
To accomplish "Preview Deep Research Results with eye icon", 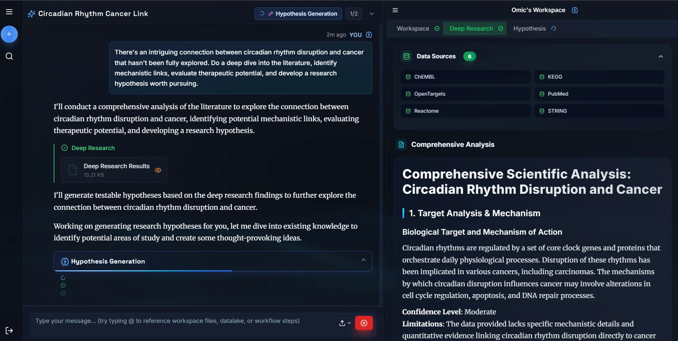I will (158, 170).
